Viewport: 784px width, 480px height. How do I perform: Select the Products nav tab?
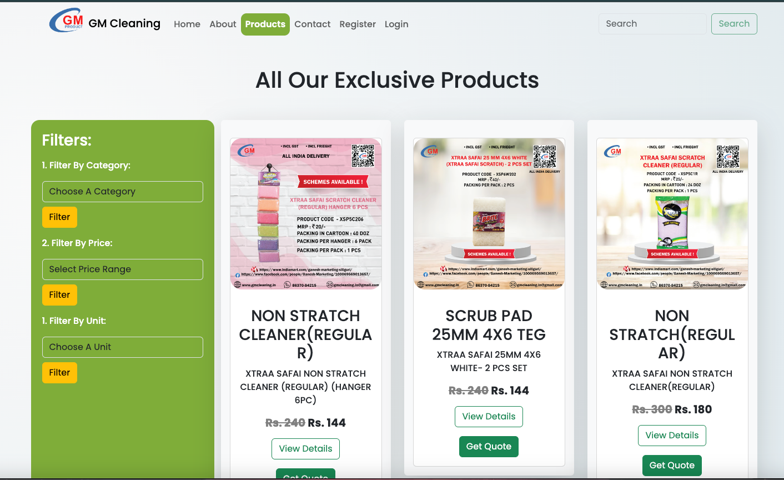[x=265, y=24]
